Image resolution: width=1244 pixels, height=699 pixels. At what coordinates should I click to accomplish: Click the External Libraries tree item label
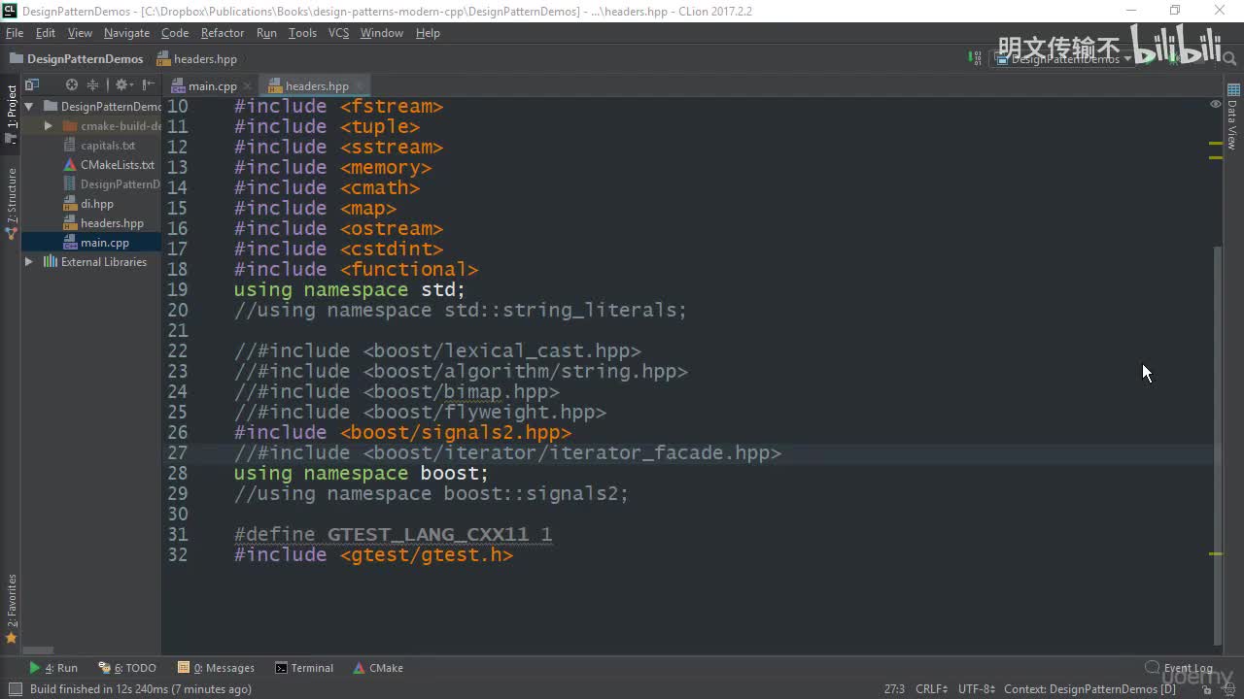(104, 262)
